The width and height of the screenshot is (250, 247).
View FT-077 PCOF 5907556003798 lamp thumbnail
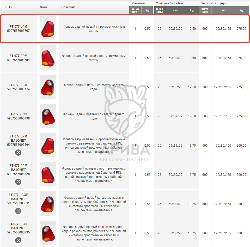[48, 116]
